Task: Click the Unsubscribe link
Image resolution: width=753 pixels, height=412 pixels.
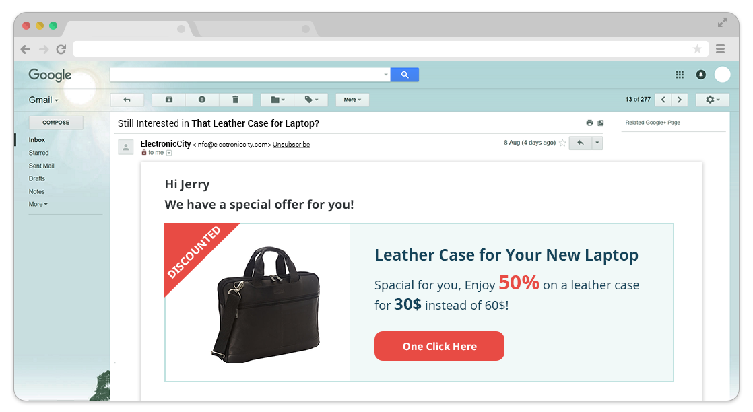Action: pyautogui.click(x=291, y=145)
